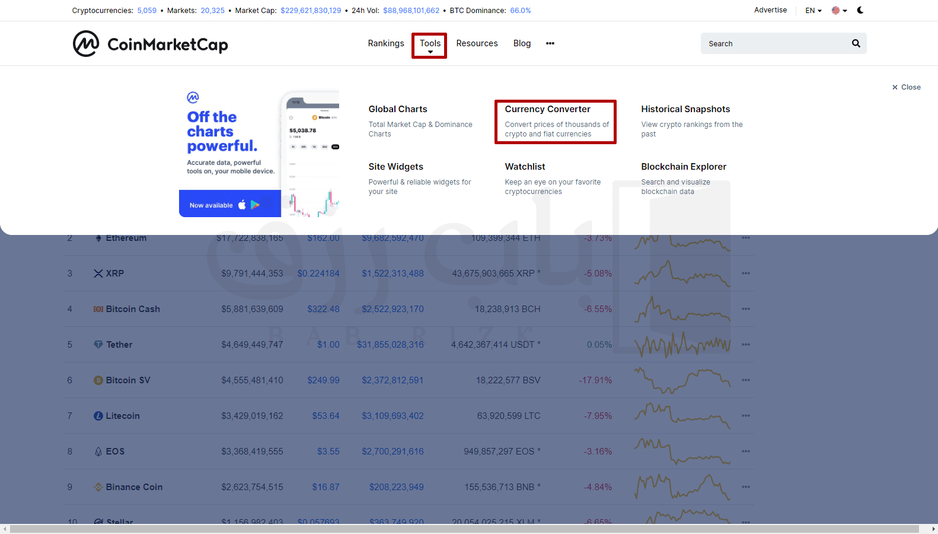Open the EN language dropdown
The image size is (938, 534).
tap(813, 10)
